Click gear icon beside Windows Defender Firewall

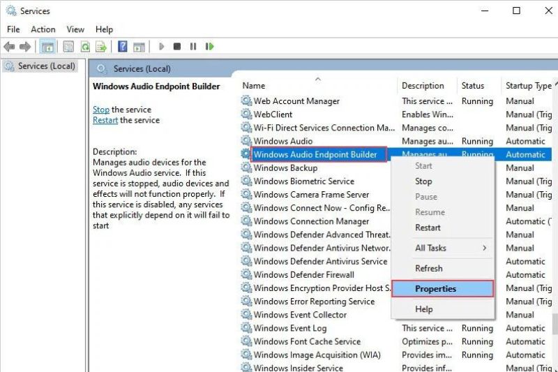(x=246, y=274)
